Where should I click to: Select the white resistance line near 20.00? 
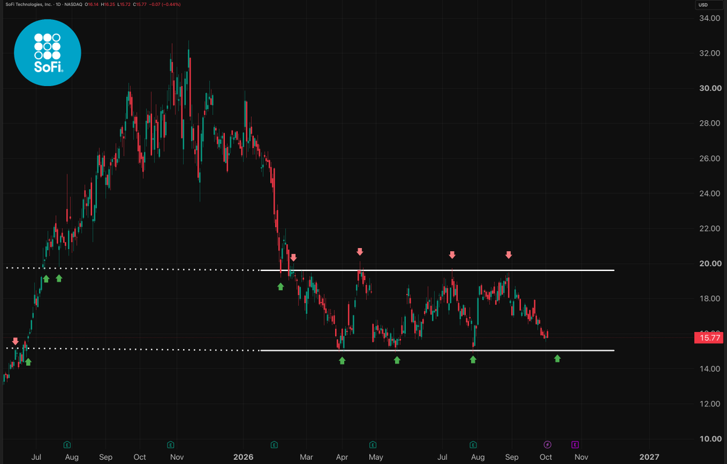pos(436,270)
